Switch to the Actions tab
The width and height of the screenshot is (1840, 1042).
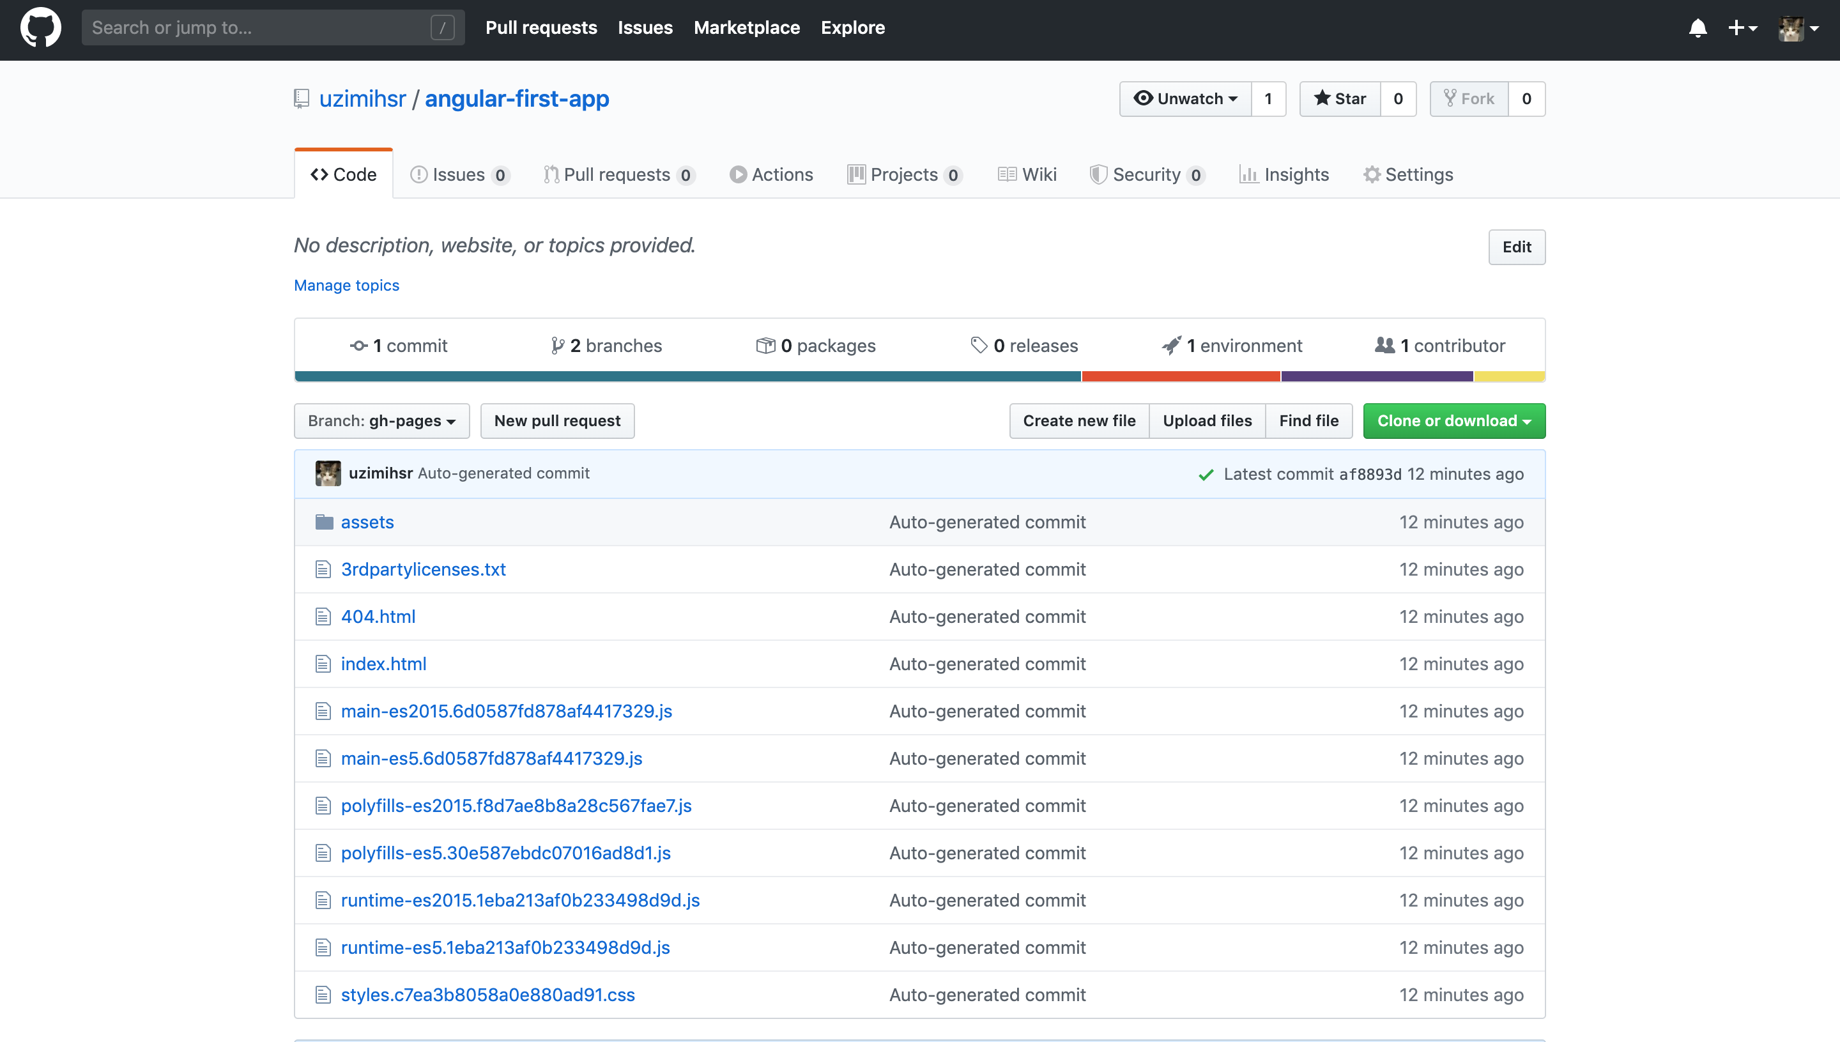pos(770,174)
